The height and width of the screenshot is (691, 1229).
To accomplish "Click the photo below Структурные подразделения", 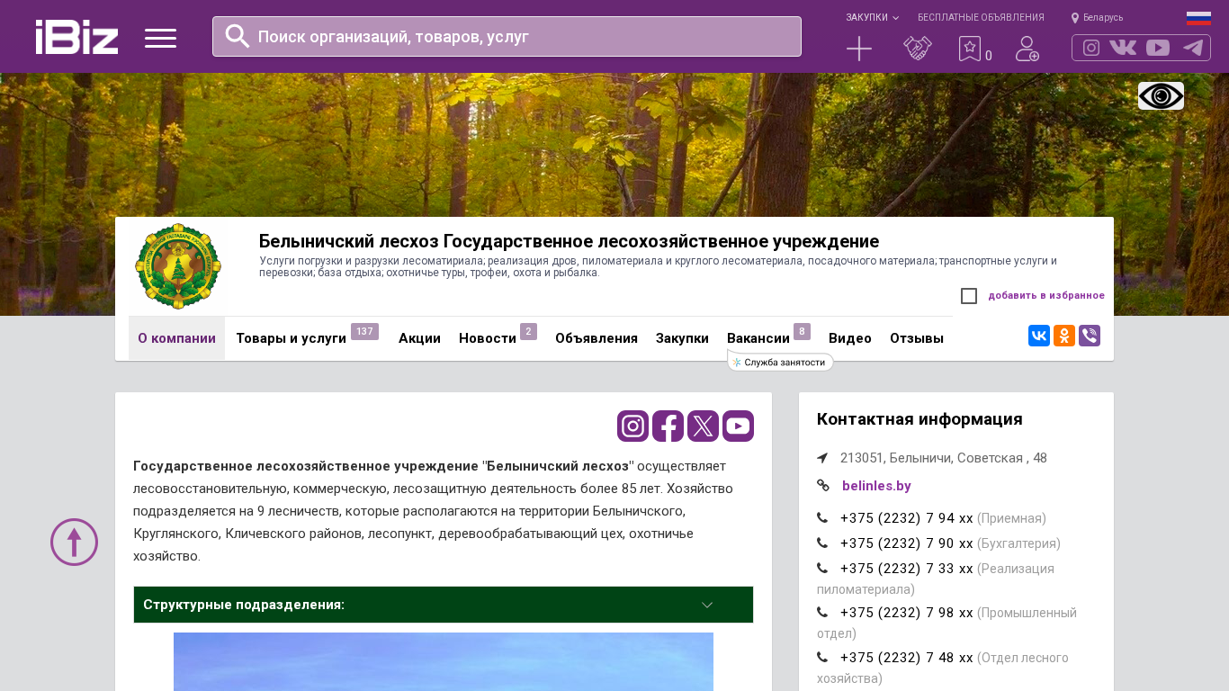I will click(444, 661).
